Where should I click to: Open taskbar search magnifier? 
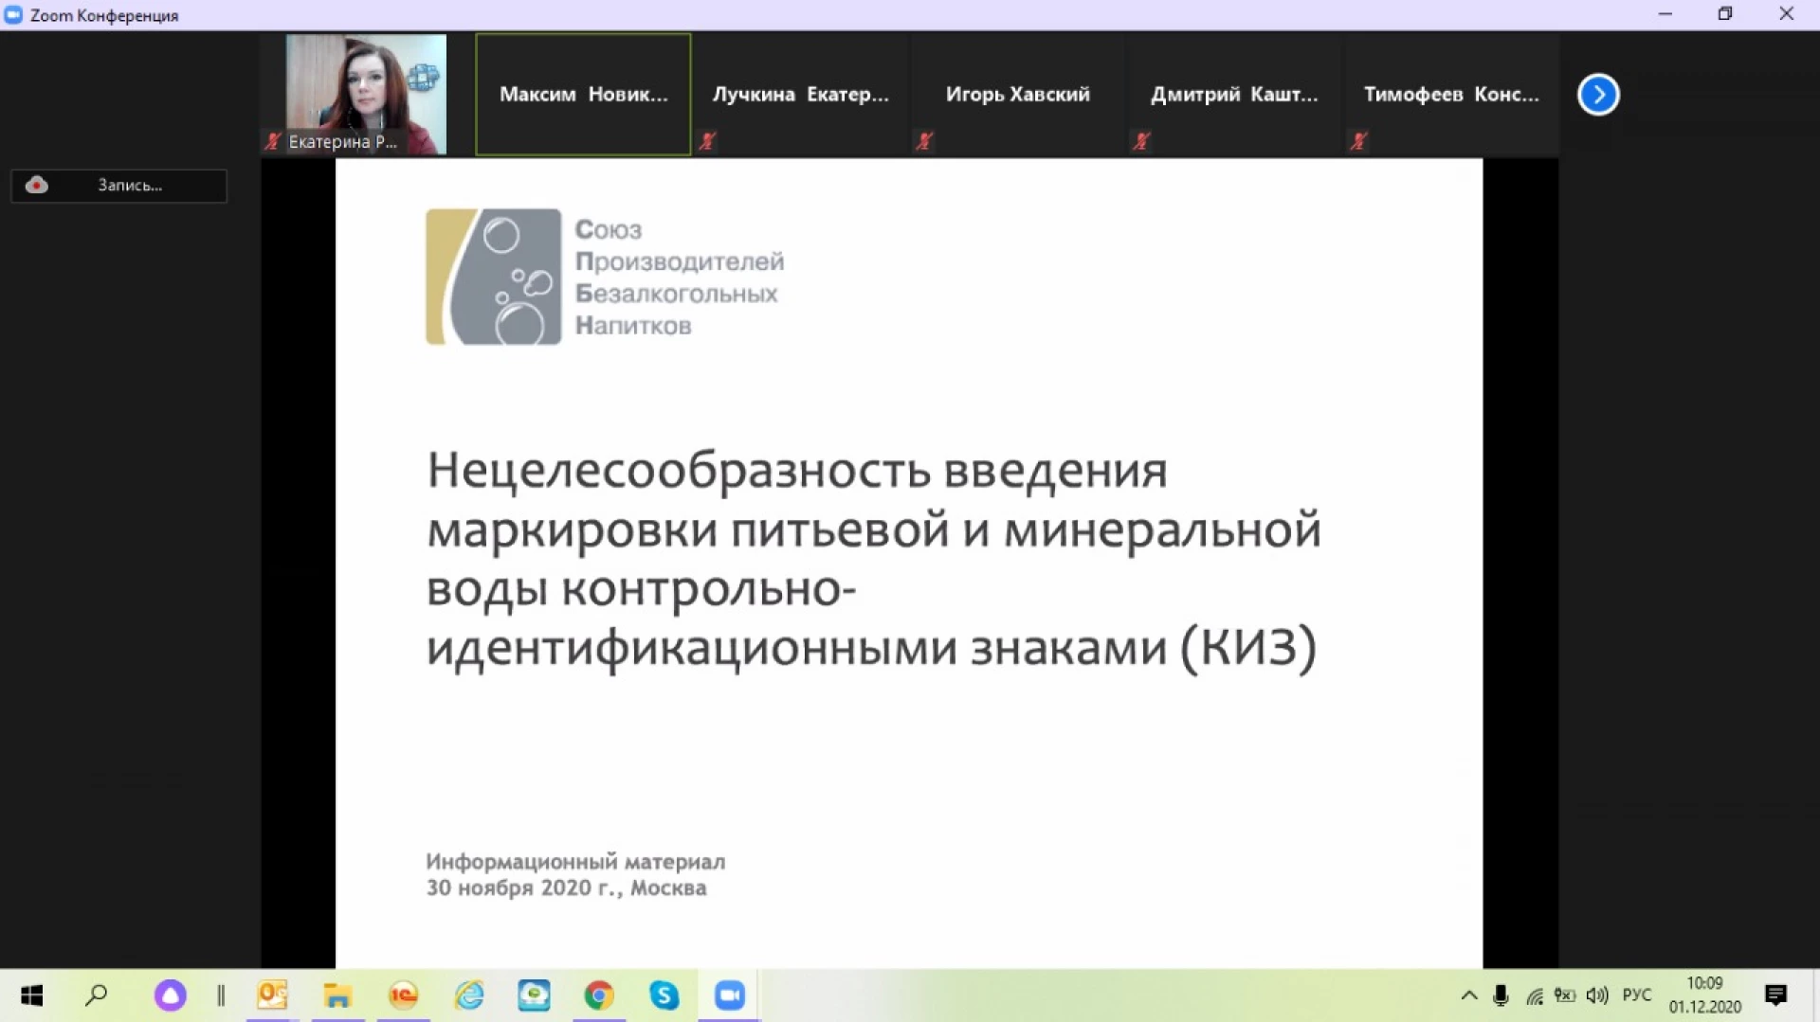pyautogui.click(x=96, y=995)
